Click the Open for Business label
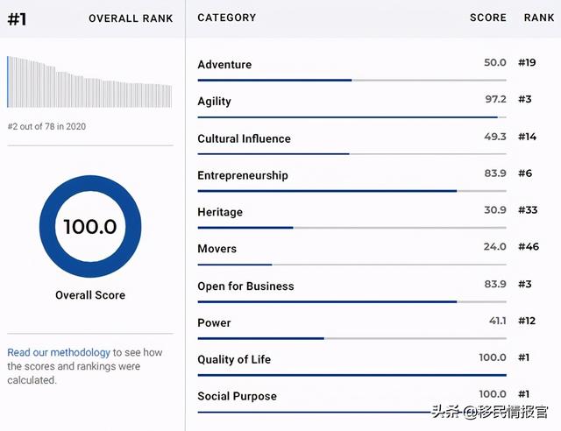Screen dimensions: 561x431 pyautogui.click(x=245, y=286)
